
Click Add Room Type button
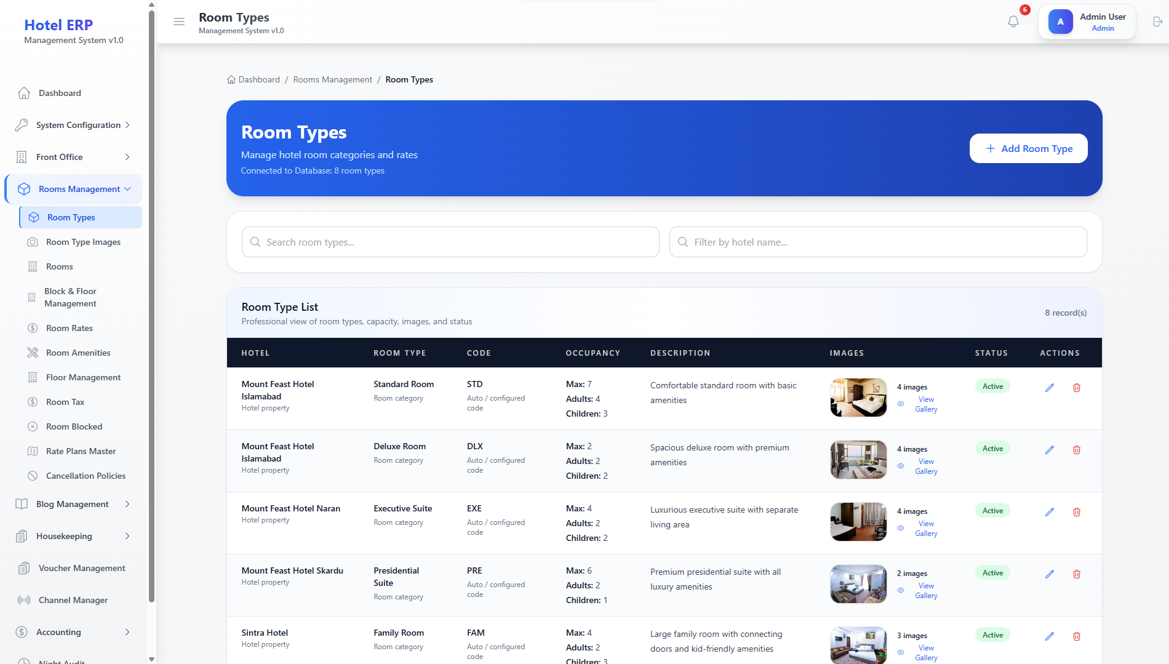pos(1028,148)
